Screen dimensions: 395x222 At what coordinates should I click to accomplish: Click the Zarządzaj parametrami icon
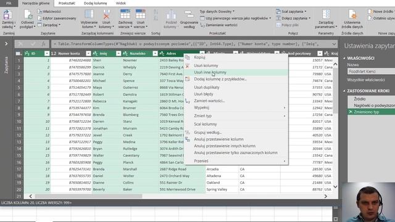[x=326, y=15]
